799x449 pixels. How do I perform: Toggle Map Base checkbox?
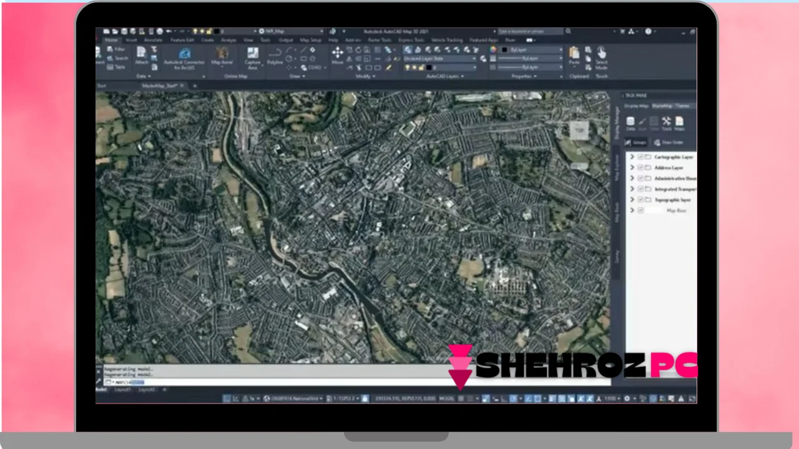pyautogui.click(x=640, y=211)
